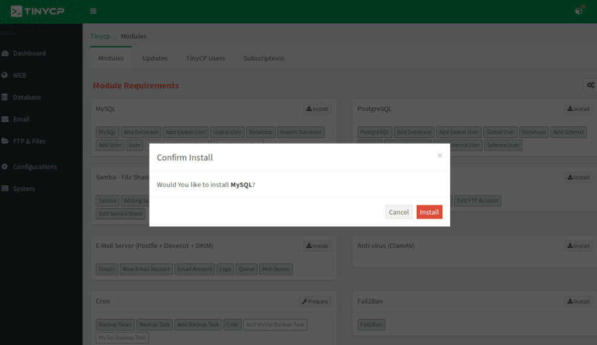The width and height of the screenshot is (597, 345).
Task: Click Add Schema tag
Action: pyautogui.click(x=568, y=132)
